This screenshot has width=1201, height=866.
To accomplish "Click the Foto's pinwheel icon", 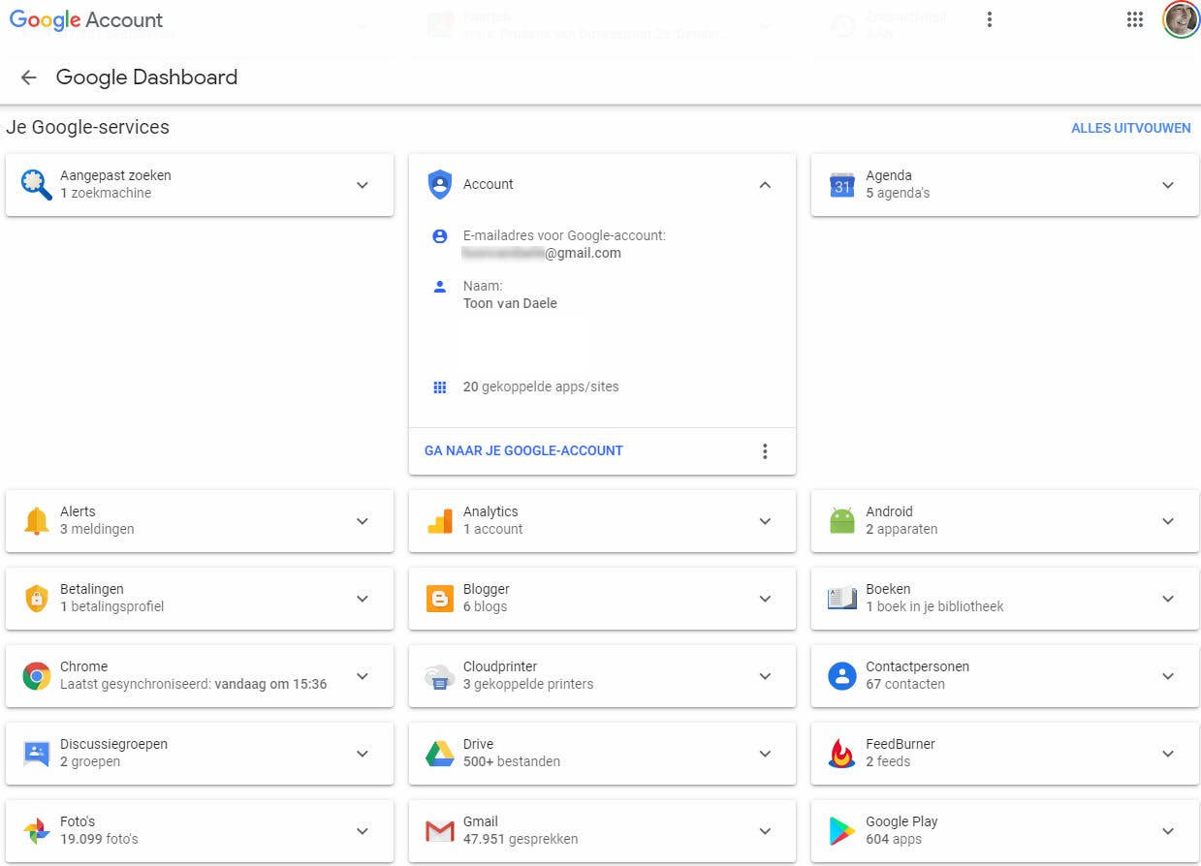I will click(x=36, y=831).
